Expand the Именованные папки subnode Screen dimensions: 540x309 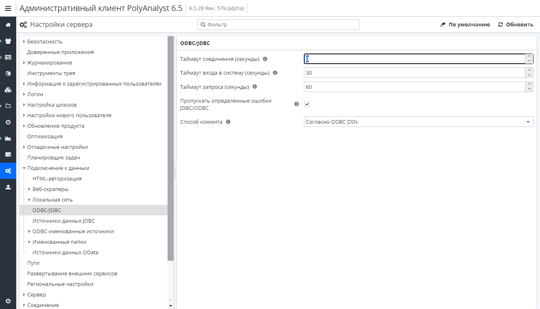(x=30, y=242)
